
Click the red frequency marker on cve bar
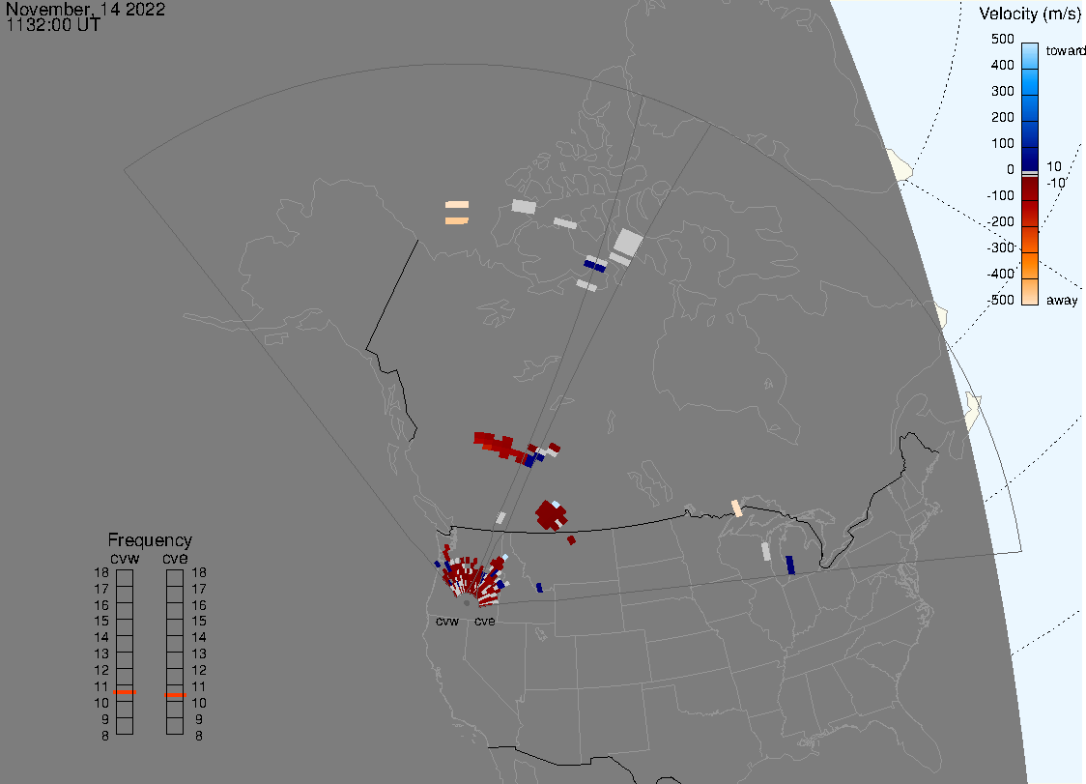coord(175,694)
